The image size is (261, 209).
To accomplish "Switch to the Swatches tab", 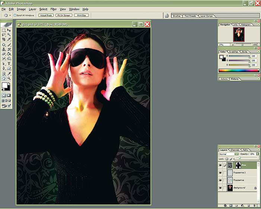I will [x=233, y=52].
